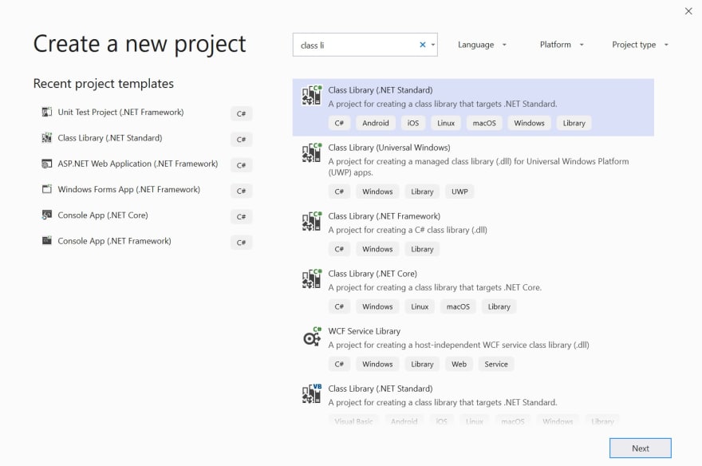This screenshot has height=466, width=702.
Task: Click the Unit Test Project template icon
Action: pyautogui.click(x=47, y=112)
